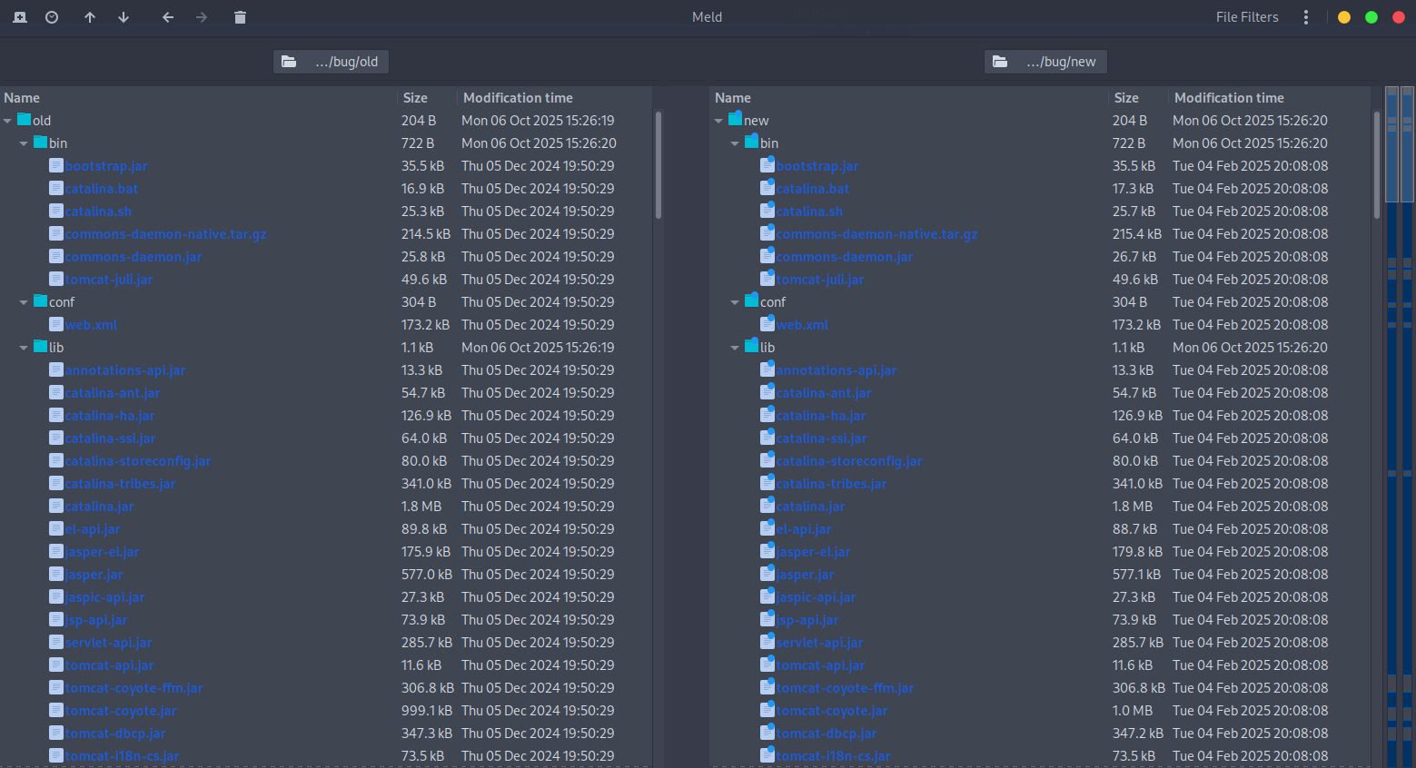Collapse the lib folder in the old pane
This screenshot has height=768, width=1416.
[x=24, y=347]
